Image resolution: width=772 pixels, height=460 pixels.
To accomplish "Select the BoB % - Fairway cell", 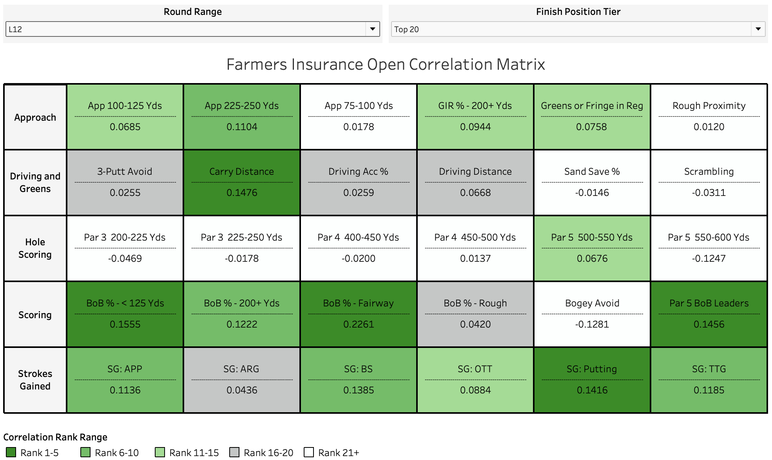I will [x=359, y=314].
